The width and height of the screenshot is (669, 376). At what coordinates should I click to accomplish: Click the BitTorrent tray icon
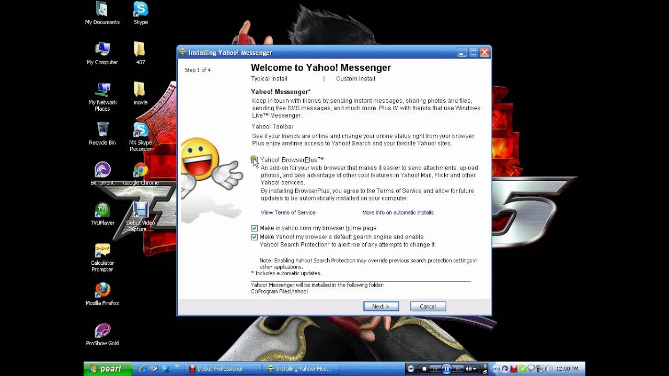click(x=505, y=369)
